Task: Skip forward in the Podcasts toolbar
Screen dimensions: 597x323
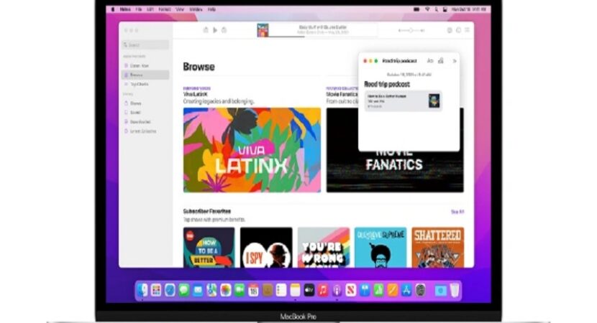Action: [224, 30]
